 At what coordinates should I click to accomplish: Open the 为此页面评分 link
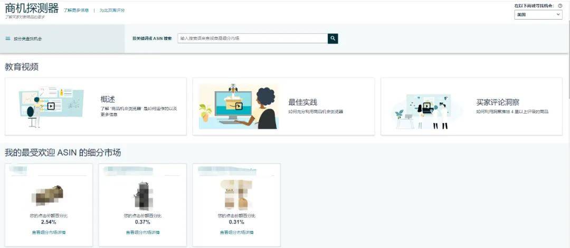[x=112, y=10]
